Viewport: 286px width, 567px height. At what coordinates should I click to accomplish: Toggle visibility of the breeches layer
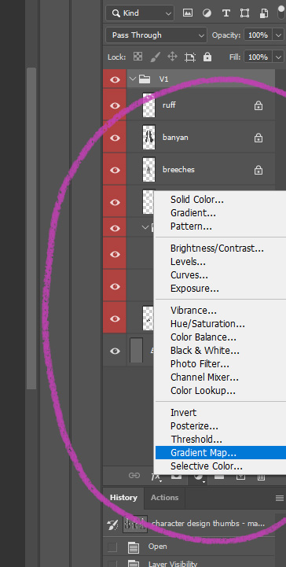115,170
